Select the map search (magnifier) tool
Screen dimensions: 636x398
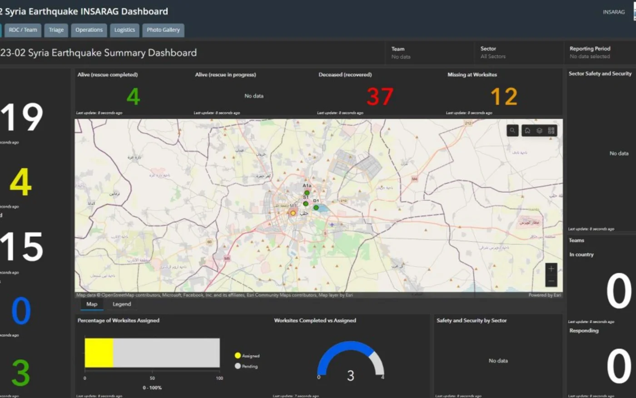point(512,131)
